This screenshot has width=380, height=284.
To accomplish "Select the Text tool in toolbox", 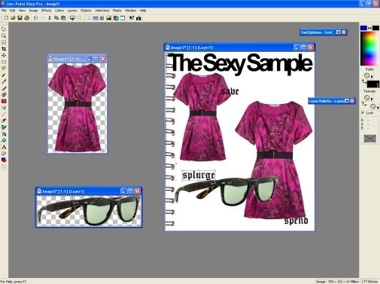I will click(x=4, y=147).
